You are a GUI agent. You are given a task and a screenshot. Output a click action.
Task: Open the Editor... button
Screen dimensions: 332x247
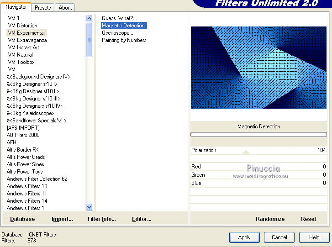142,219
